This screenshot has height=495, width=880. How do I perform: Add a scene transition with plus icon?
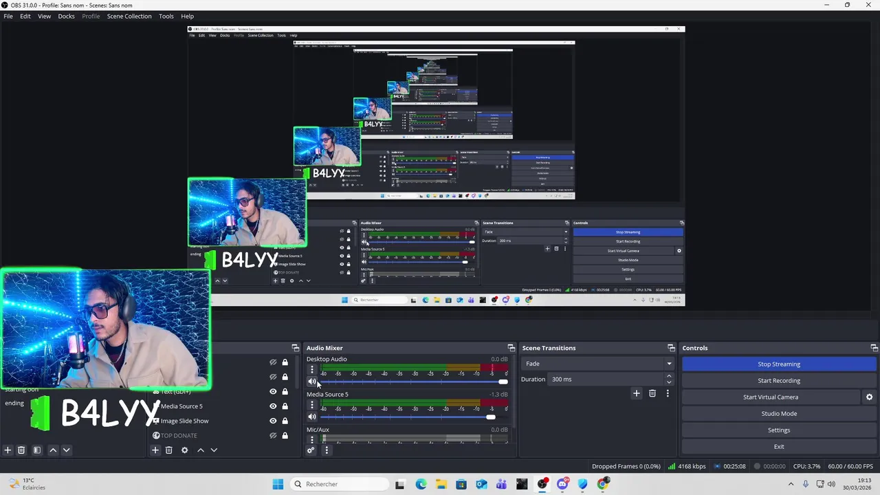coord(637,393)
